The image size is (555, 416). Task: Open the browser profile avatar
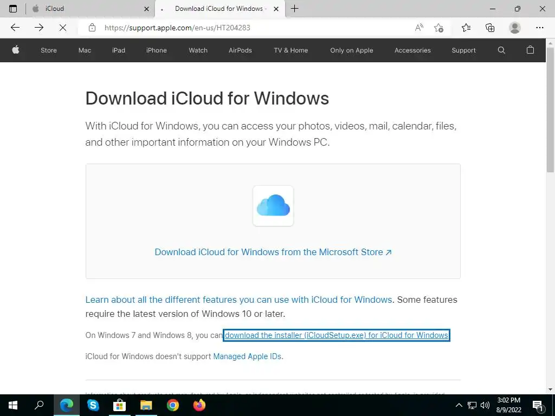click(x=515, y=28)
